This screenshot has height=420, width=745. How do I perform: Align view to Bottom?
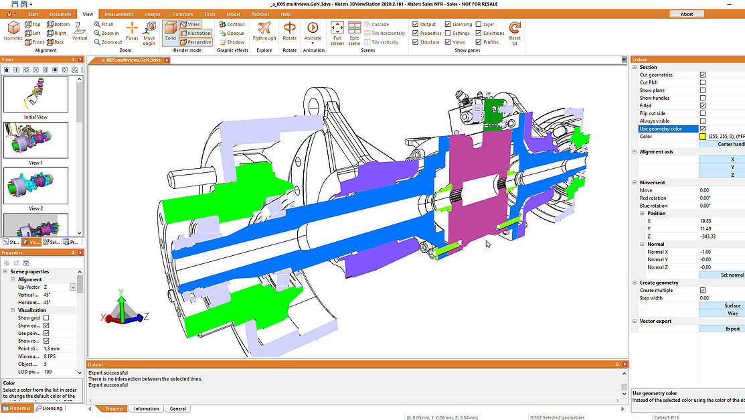[x=58, y=24]
